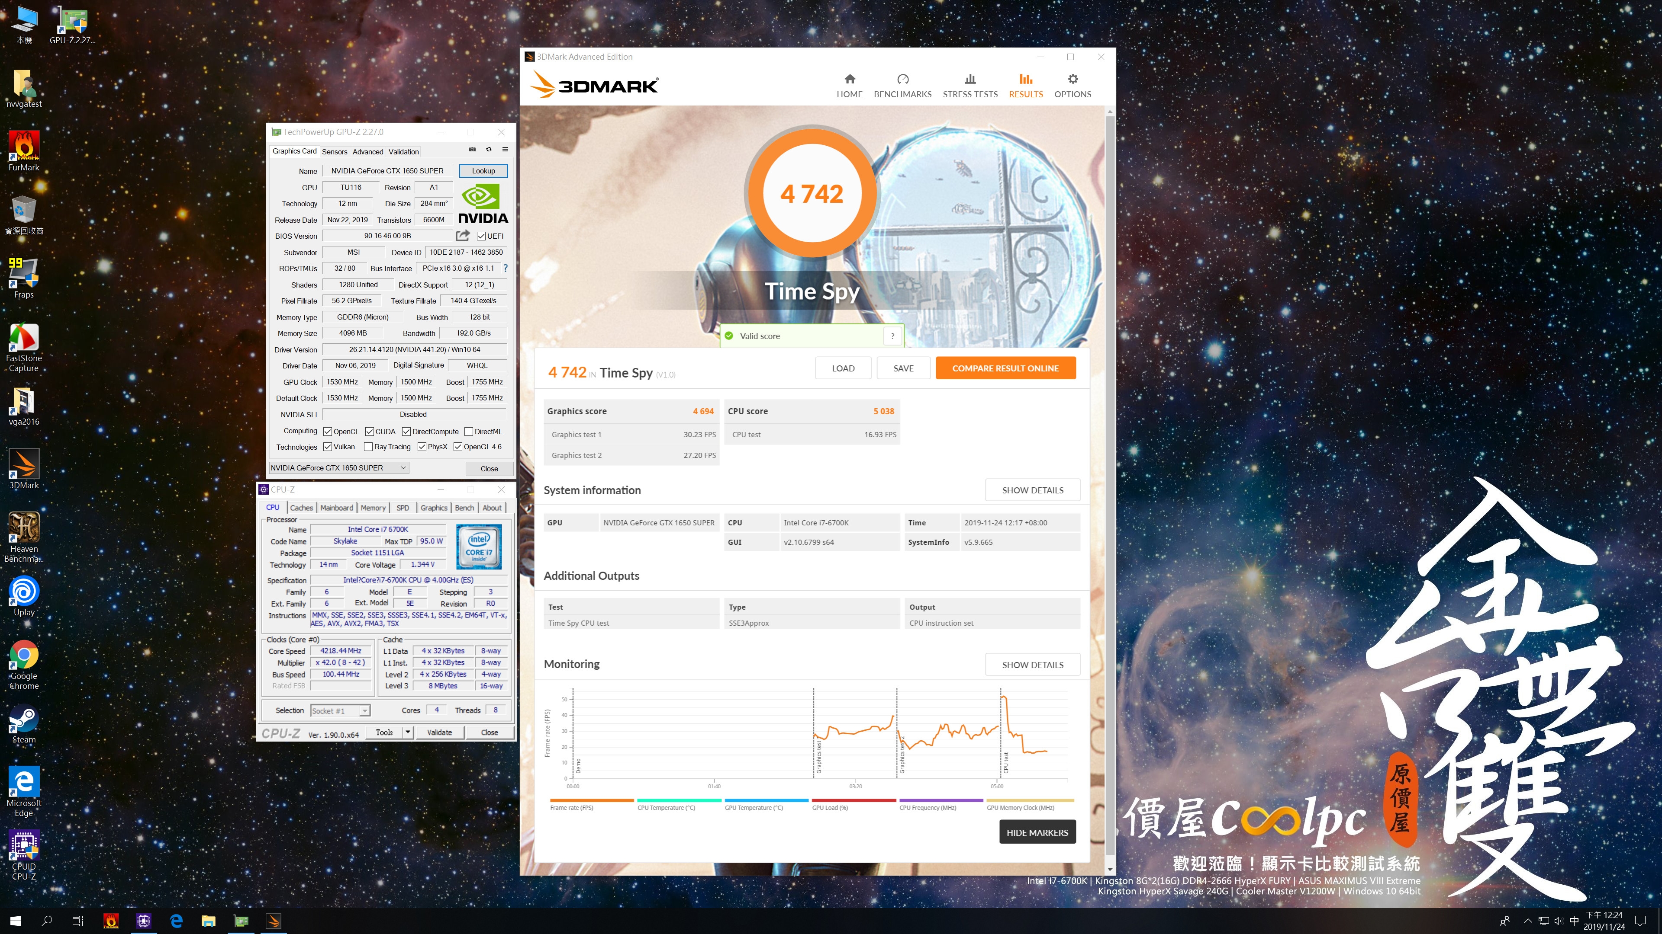Open Heaven Benchmark desktop shortcut
Screen dimensions: 1662x934
[x=24, y=537]
